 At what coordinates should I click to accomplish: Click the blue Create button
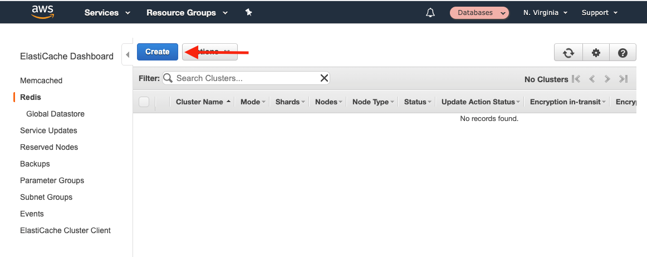point(157,52)
